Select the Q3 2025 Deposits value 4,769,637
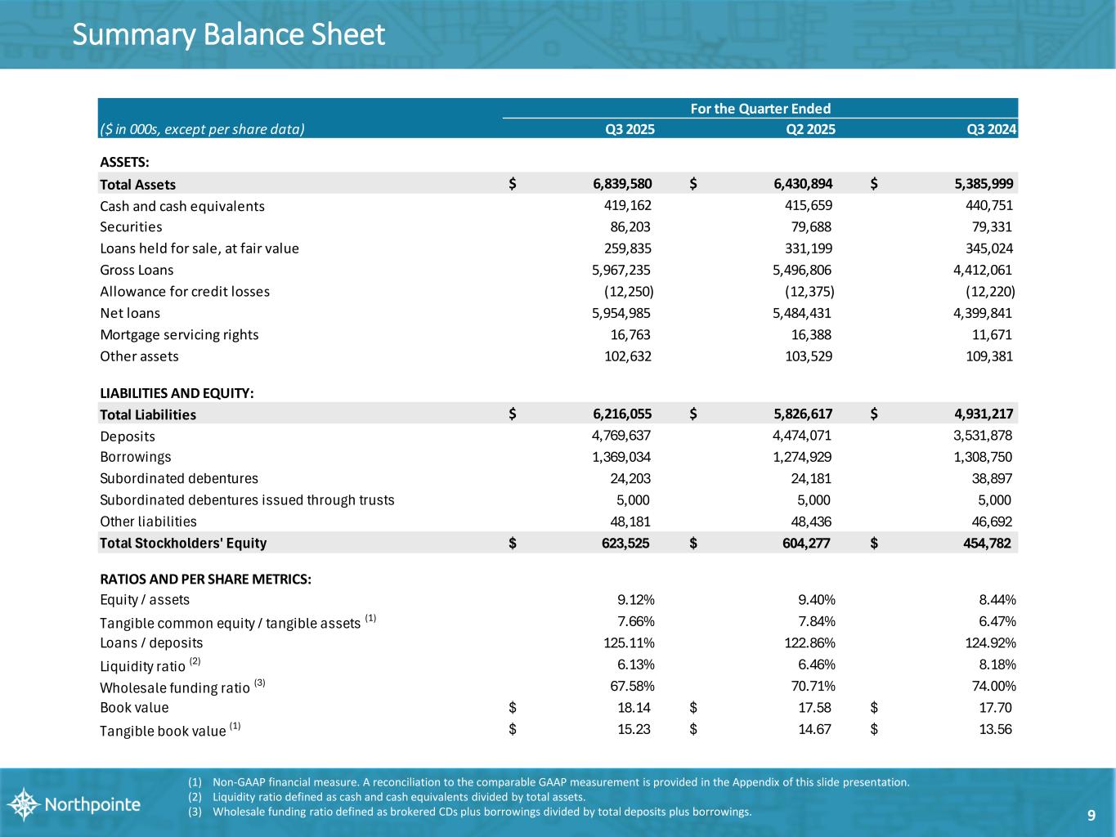 tap(621, 436)
